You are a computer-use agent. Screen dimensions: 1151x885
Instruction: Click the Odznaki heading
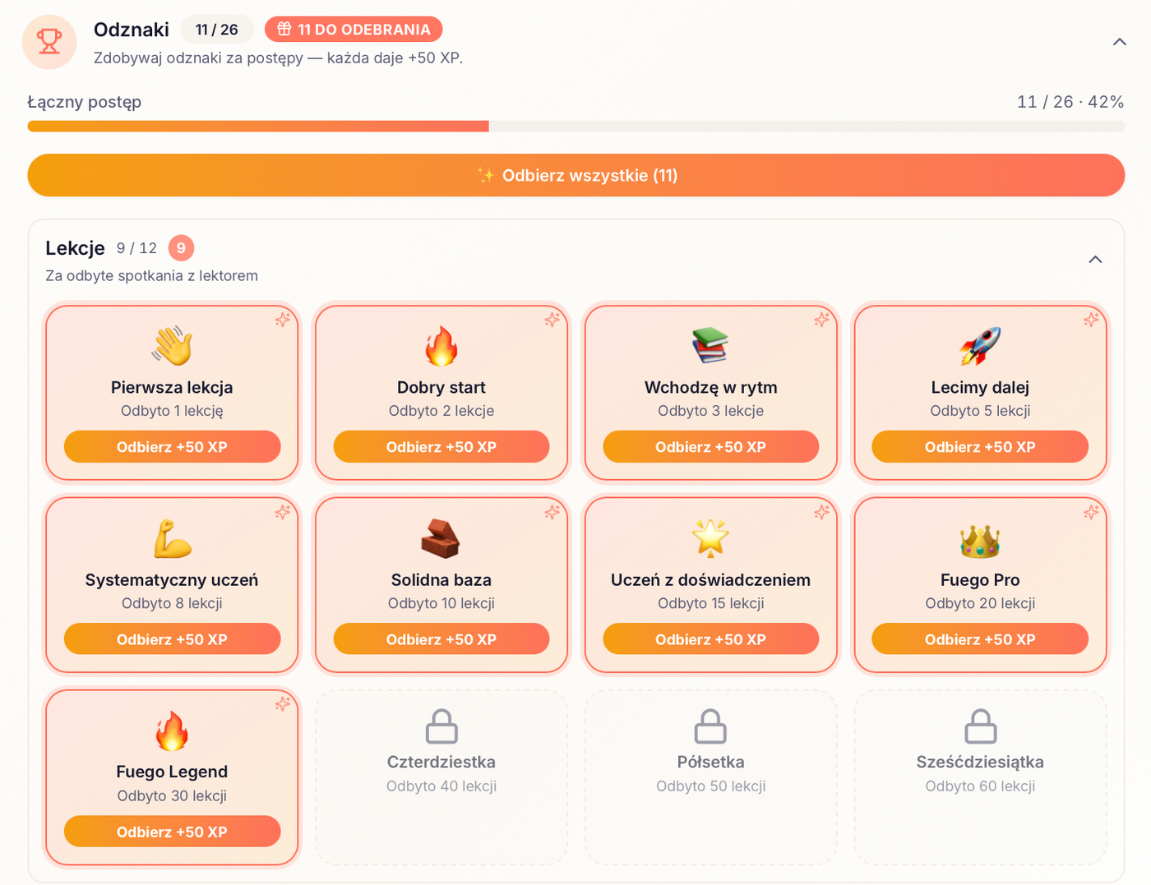(x=132, y=30)
